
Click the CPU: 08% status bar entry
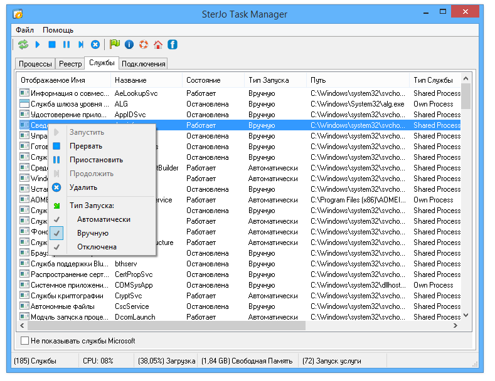98,361
